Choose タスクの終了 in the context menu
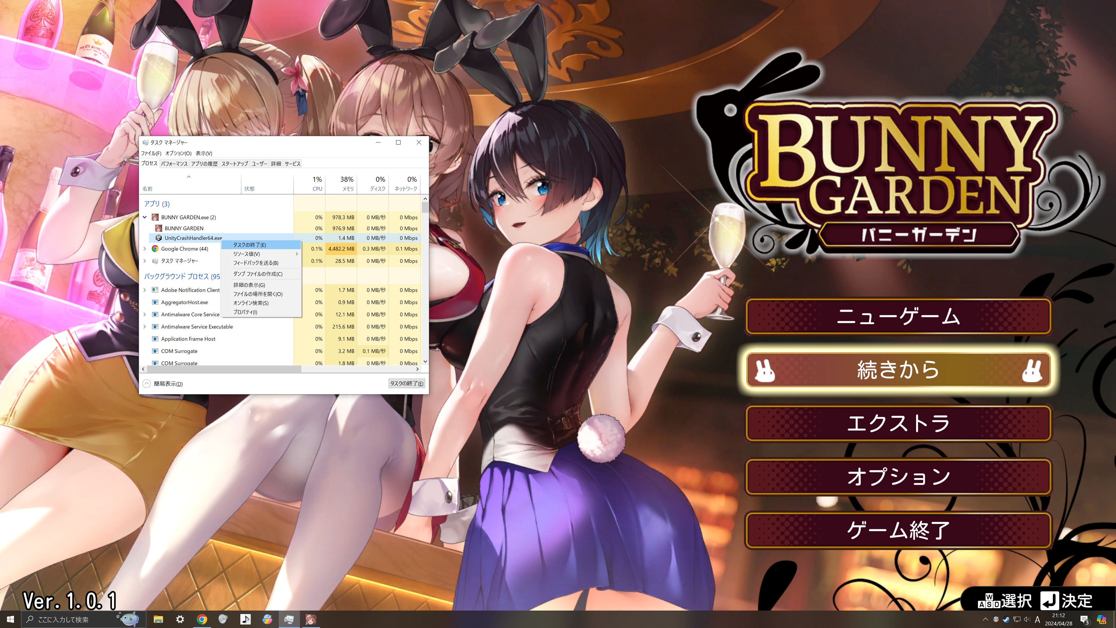Image resolution: width=1116 pixels, height=628 pixels. 261,245
